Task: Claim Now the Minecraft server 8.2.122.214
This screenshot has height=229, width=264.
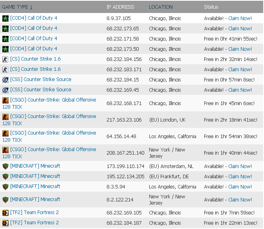Action: tap(240, 200)
